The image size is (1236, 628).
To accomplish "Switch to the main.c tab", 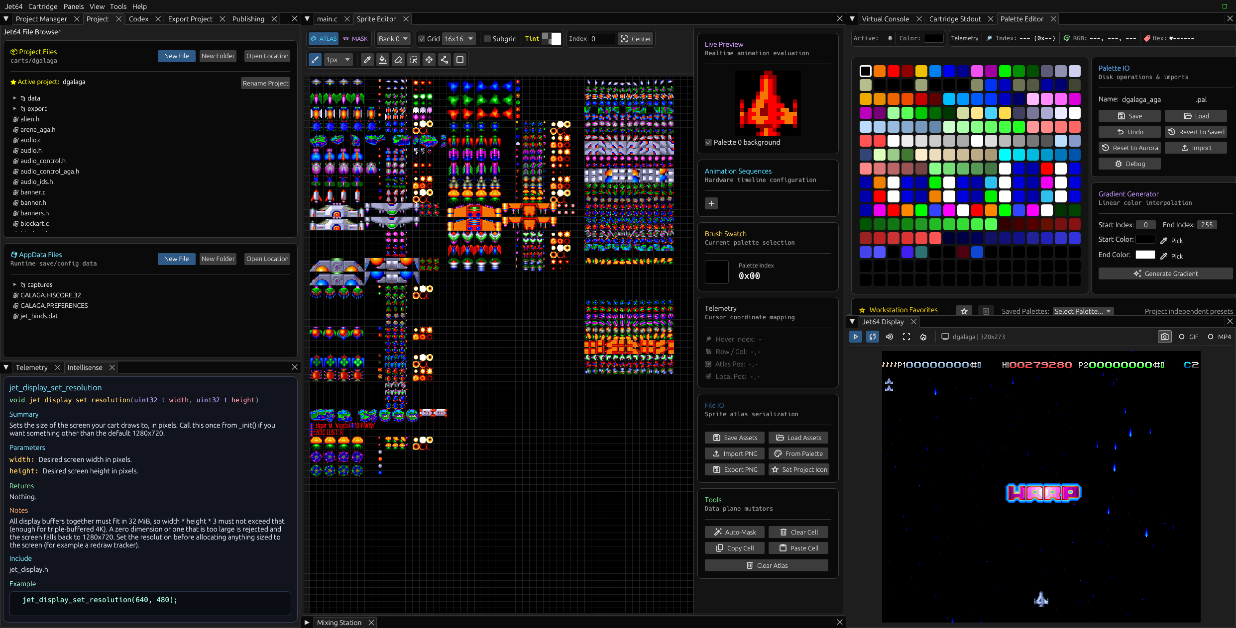I will coord(327,19).
